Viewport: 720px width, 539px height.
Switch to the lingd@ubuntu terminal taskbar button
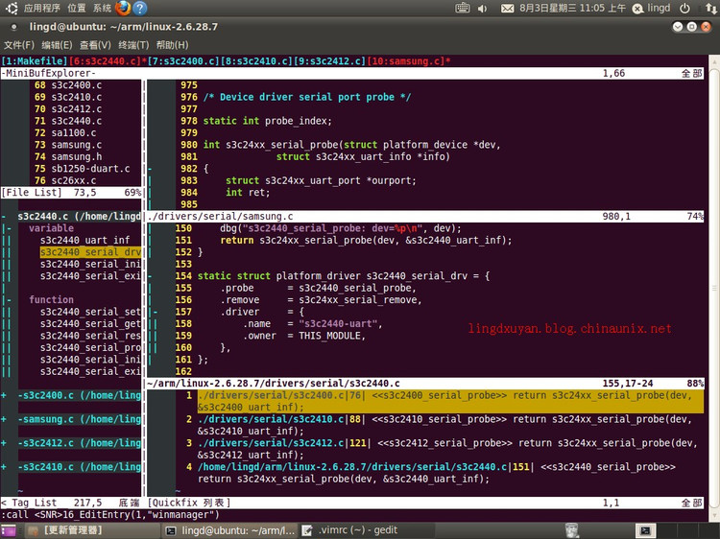click(x=230, y=530)
